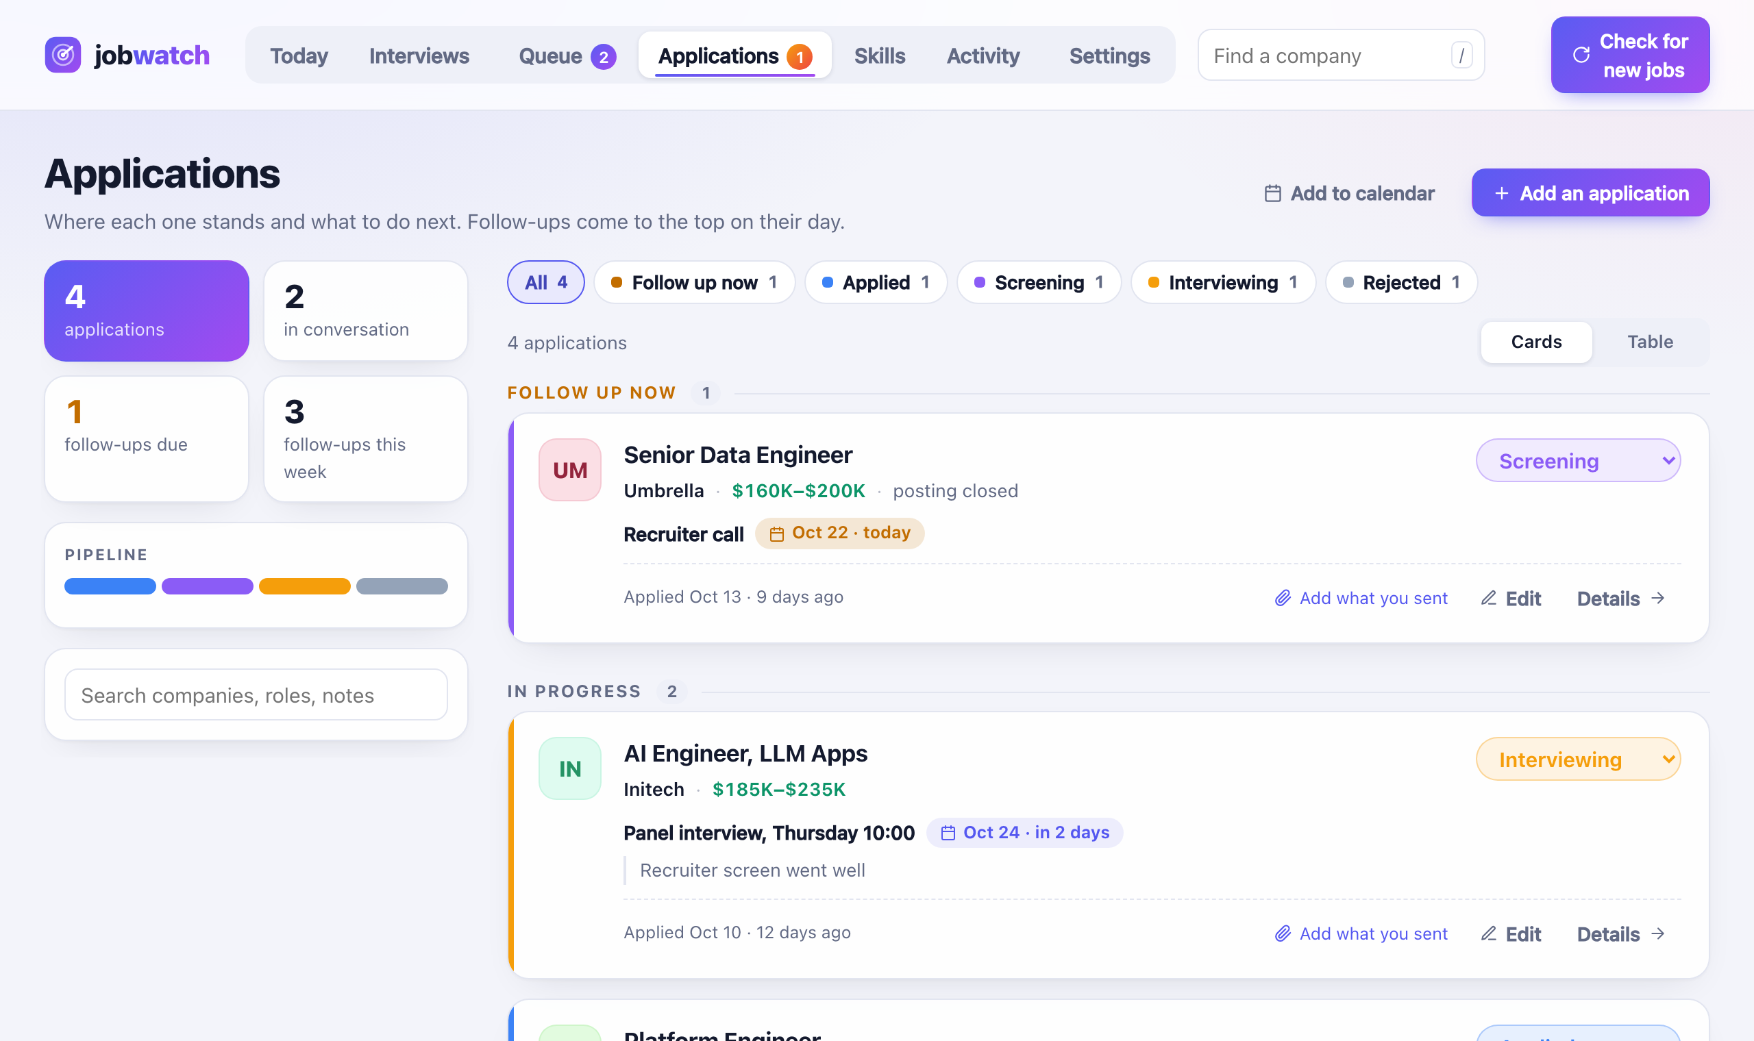Click the Add an application button
This screenshot has width=1754, height=1041.
[x=1590, y=193]
